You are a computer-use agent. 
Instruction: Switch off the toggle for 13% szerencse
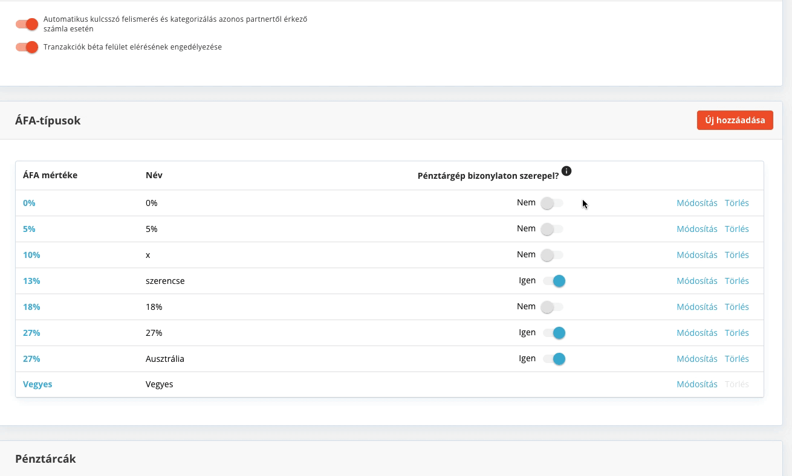(x=554, y=281)
